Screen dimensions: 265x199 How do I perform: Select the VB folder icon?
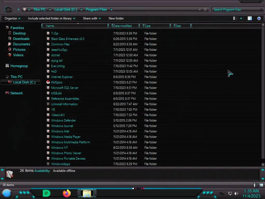click(x=48, y=109)
